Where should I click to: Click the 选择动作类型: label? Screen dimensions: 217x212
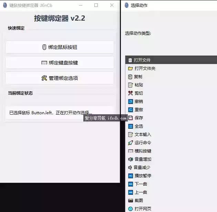138,33
